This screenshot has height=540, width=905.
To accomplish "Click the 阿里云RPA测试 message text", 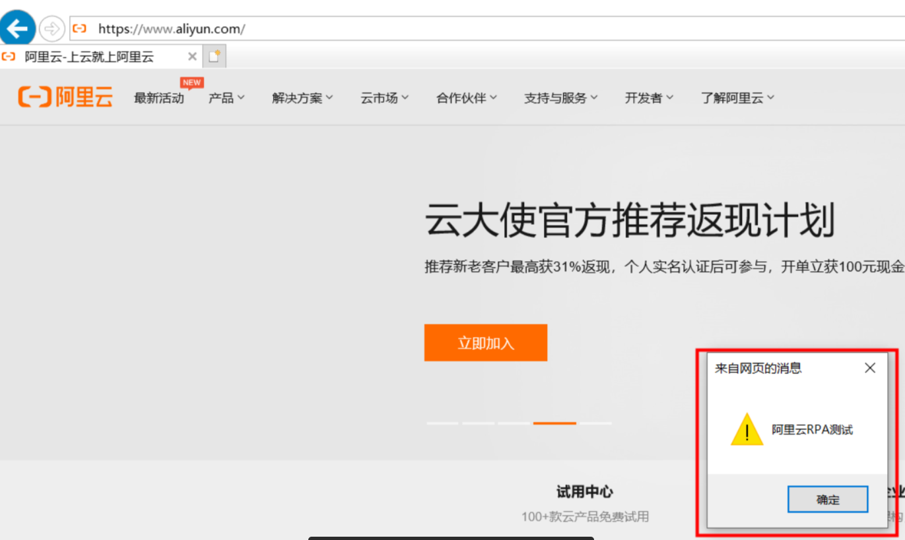I will pos(813,430).
